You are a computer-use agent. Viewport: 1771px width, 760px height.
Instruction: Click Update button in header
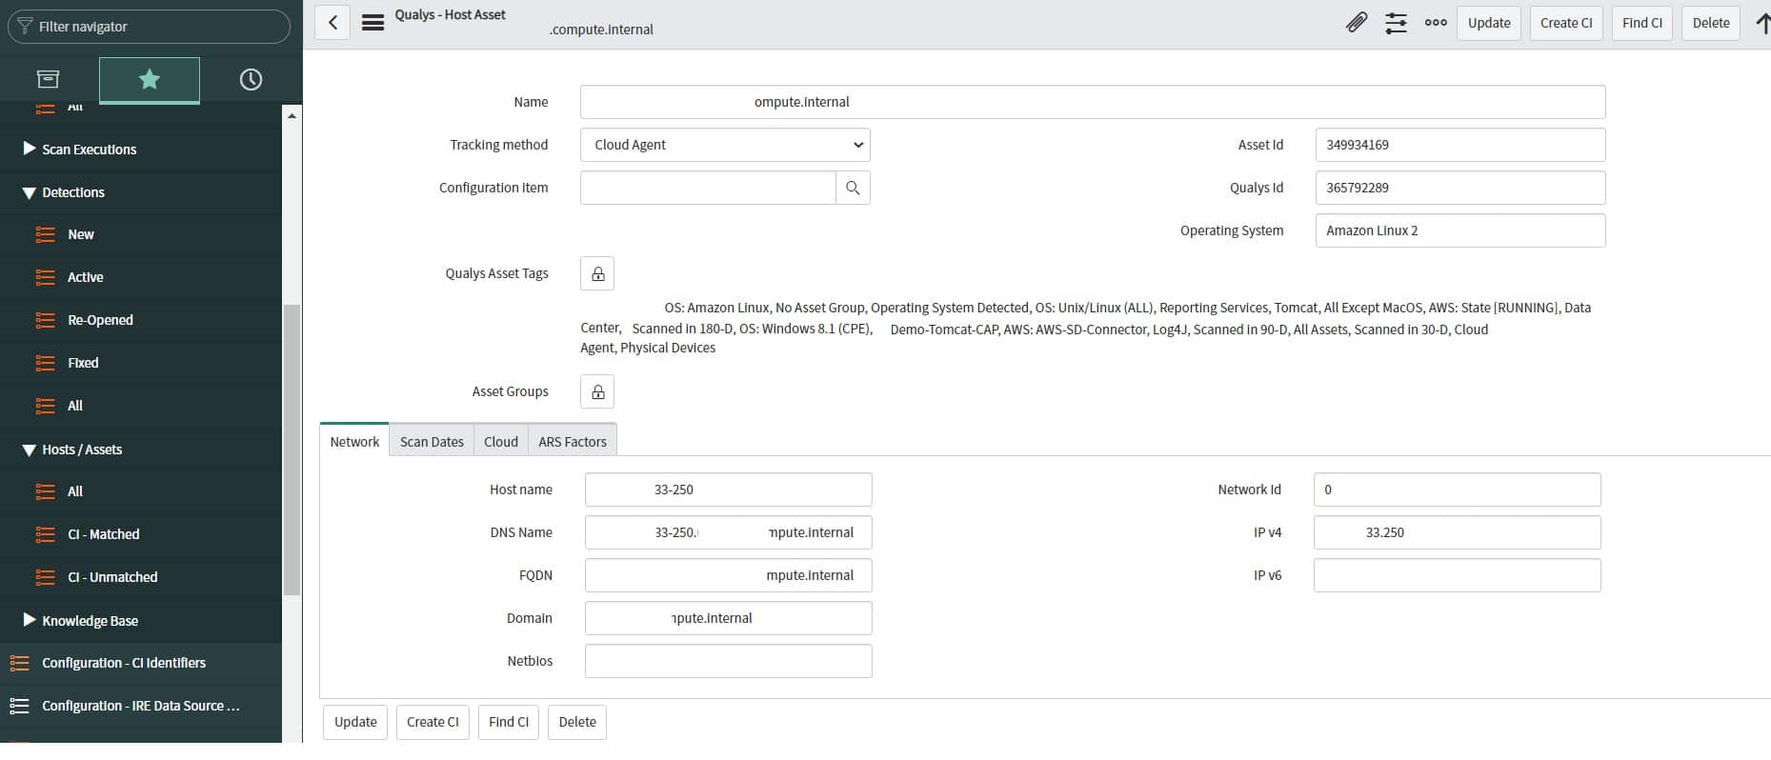tap(1489, 23)
